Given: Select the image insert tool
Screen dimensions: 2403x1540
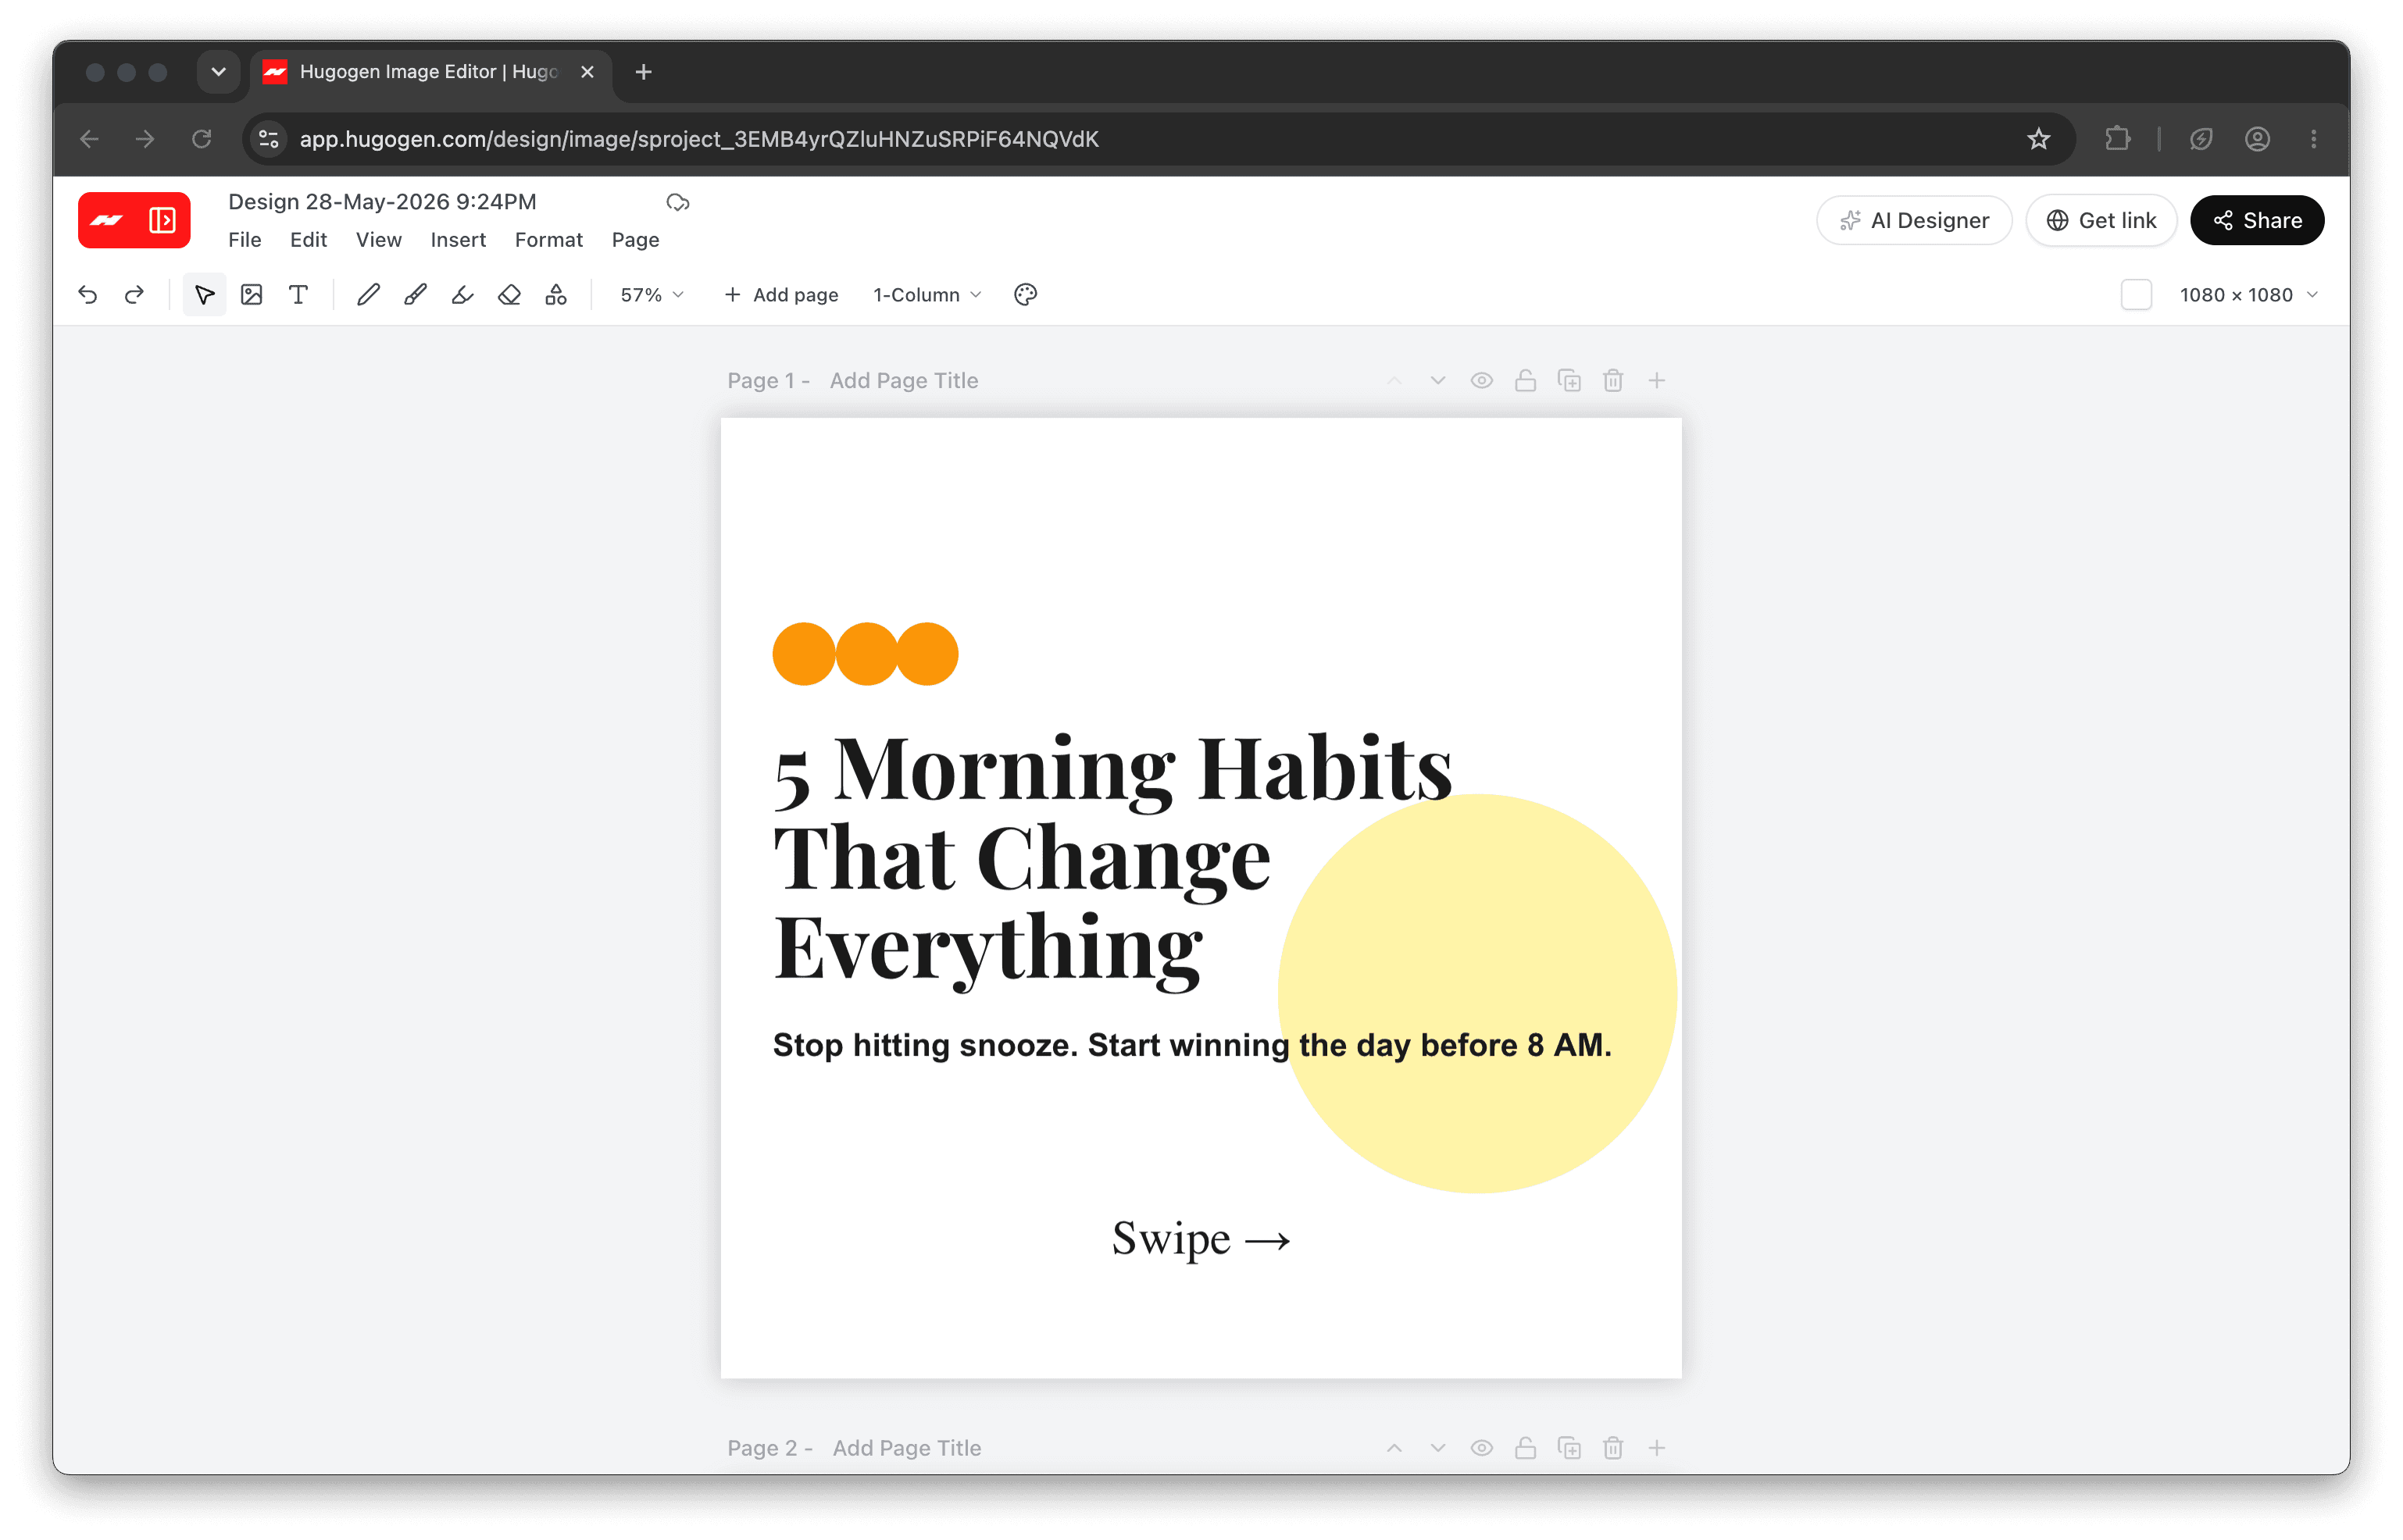Looking at the screenshot, I should coord(251,295).
